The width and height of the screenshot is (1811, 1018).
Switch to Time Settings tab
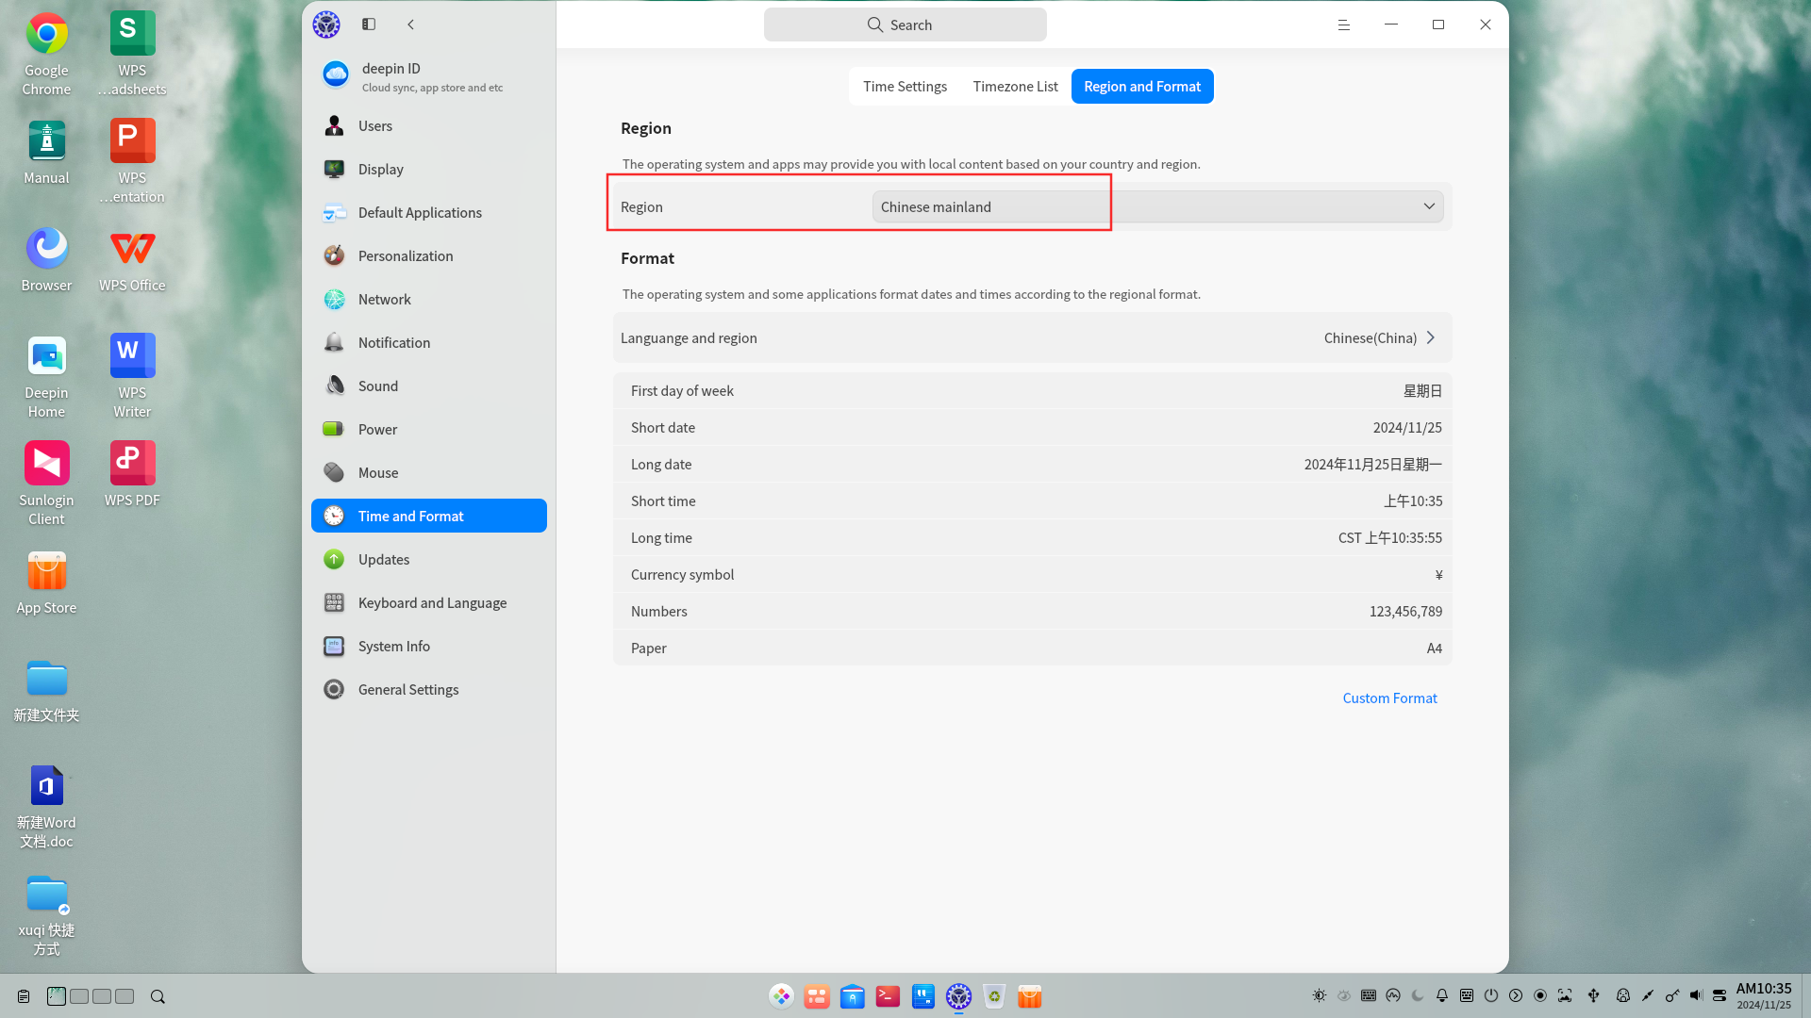(905, 86)
